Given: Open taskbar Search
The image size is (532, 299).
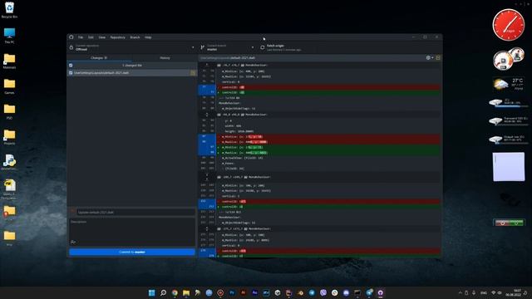Looking at the screenshot, I should pyautogui.click(x=163, y=292).
